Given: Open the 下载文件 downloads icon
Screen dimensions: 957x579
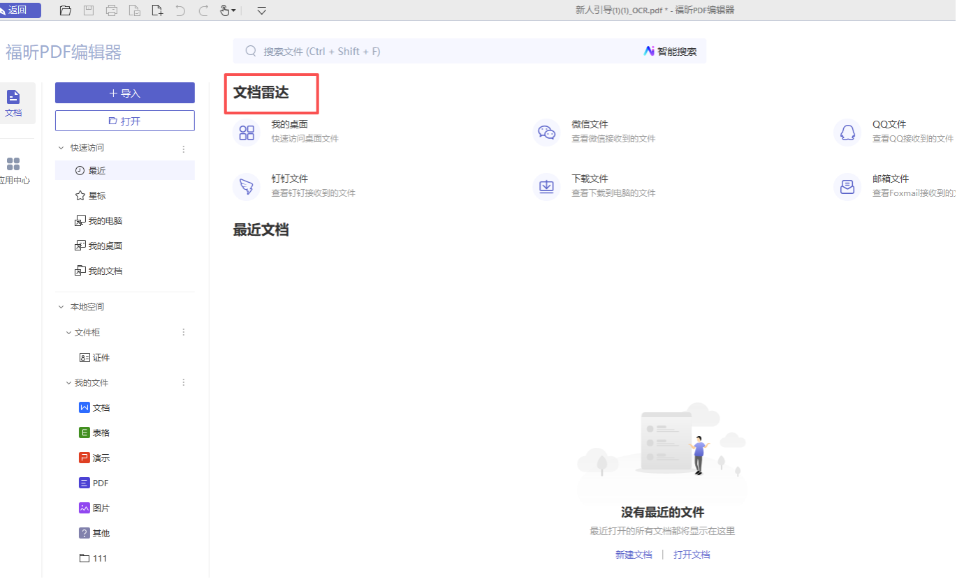Looking at the screenshot, I should 546,186.
